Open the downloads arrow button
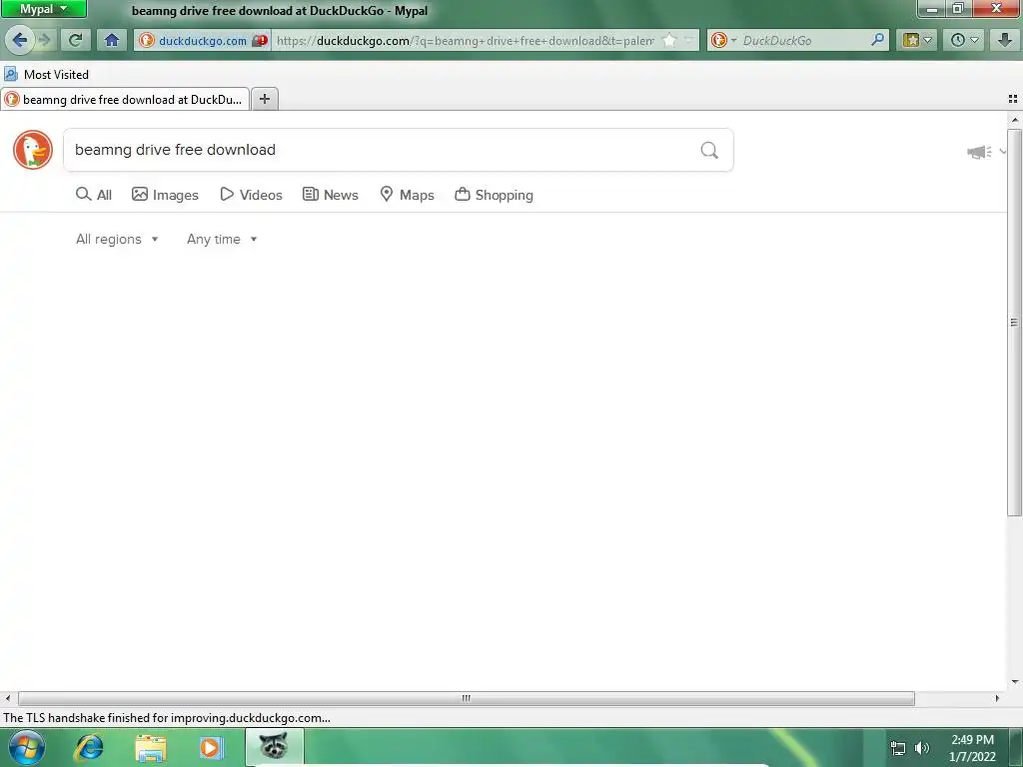The height and width of the screenshot is (767, 1023). [1005, 40]
